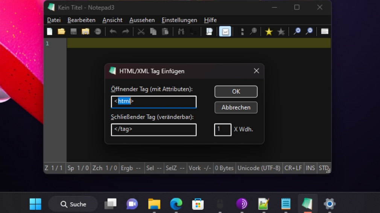
Task: Click the magnifier with crosshair toolbar icon
Action: (x=254, y=31)
